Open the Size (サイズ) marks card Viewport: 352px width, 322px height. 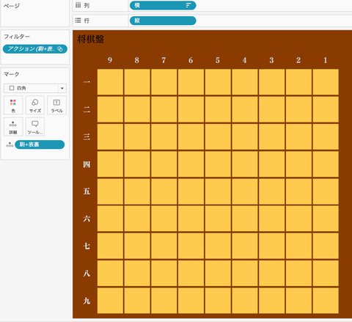35,105
